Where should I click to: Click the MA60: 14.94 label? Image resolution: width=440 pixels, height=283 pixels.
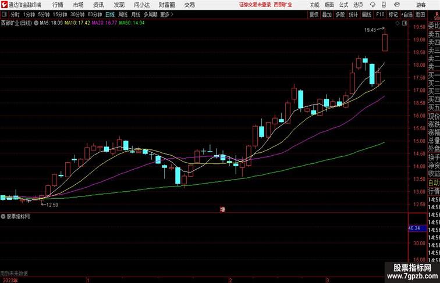[x=132, y=23]
